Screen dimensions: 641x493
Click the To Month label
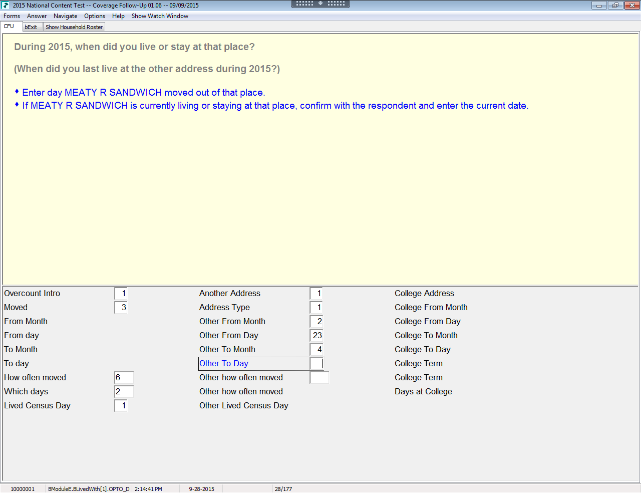tap(21, 350)
